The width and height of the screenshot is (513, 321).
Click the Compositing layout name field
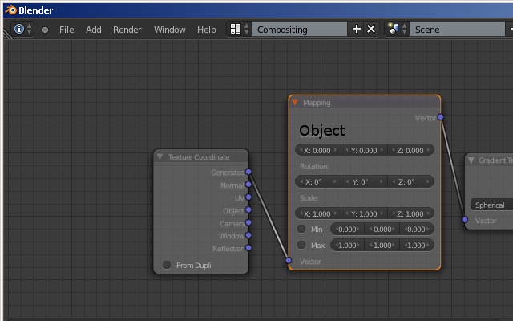tap(299, 29)
